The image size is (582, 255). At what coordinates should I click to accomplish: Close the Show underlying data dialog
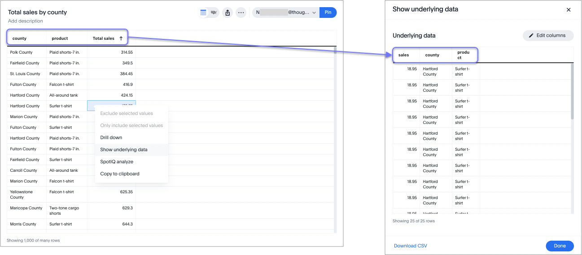569,9
